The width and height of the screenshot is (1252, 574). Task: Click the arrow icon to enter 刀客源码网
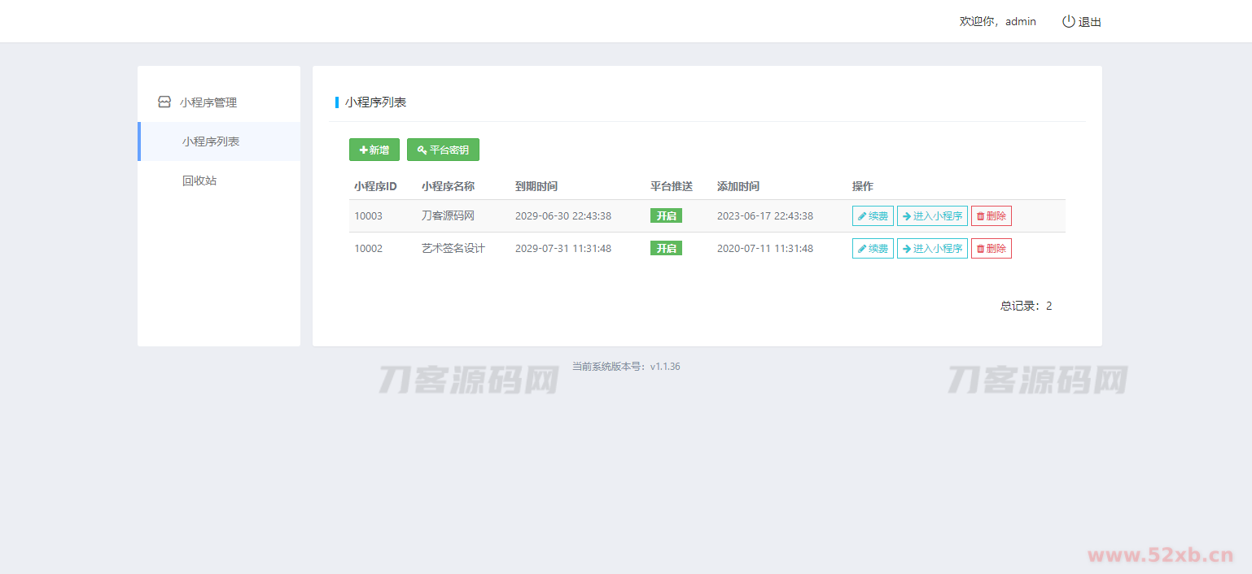click(906, 216)
